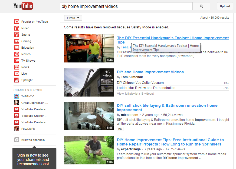Open the mixcatcom uploader link
The width and height of the screenshot is (236, 169).
pos(130,115)
